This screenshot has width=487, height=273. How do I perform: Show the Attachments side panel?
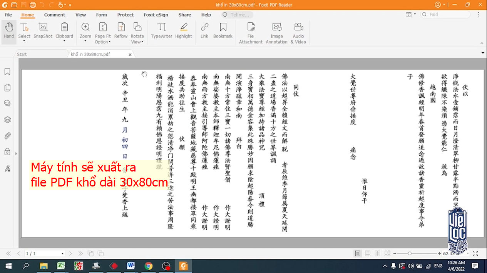(x=7, y=136)
